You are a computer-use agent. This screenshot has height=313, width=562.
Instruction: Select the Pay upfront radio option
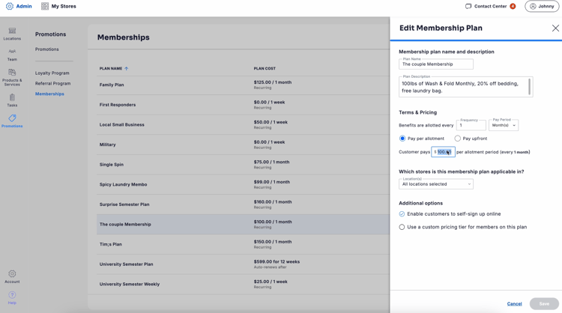coord(458,139)
